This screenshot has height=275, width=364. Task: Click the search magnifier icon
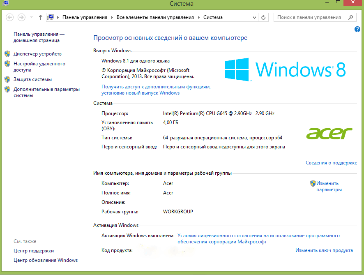350,17
